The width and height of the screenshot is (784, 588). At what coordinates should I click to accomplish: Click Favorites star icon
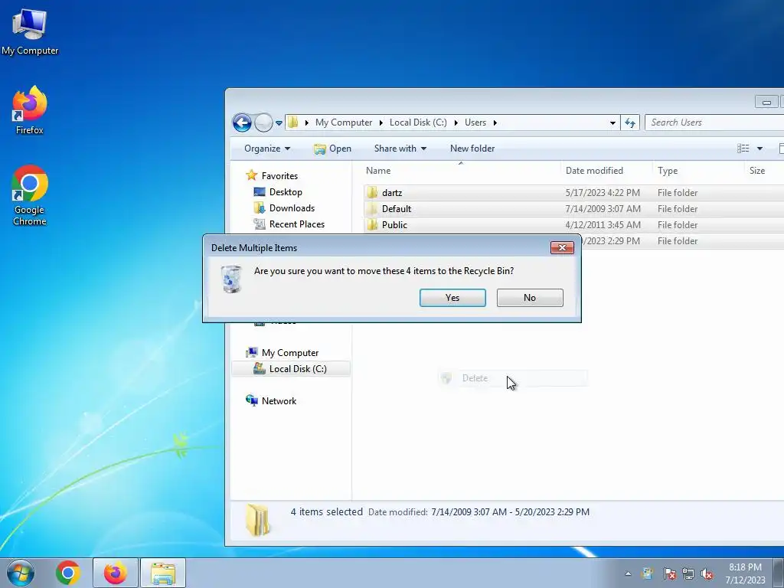tap(251, 175)
